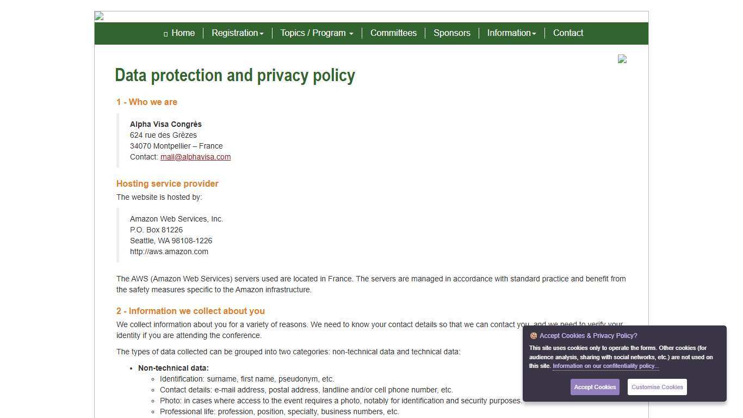Click the broken banner image at top left
Image resolution: width=743 pixels, height=418 pixels.
99,16
